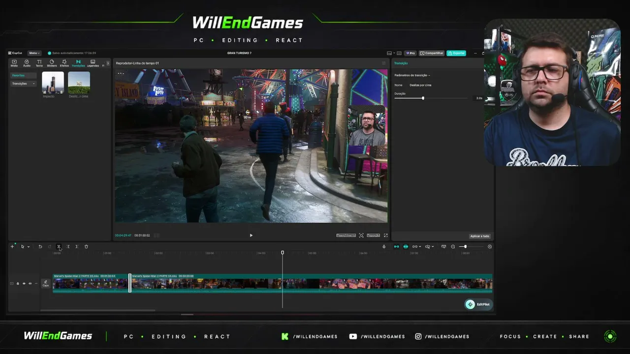This screenshot has width=630, height=354.
Task: Select the Favoritos category
Action: [23, 75]
